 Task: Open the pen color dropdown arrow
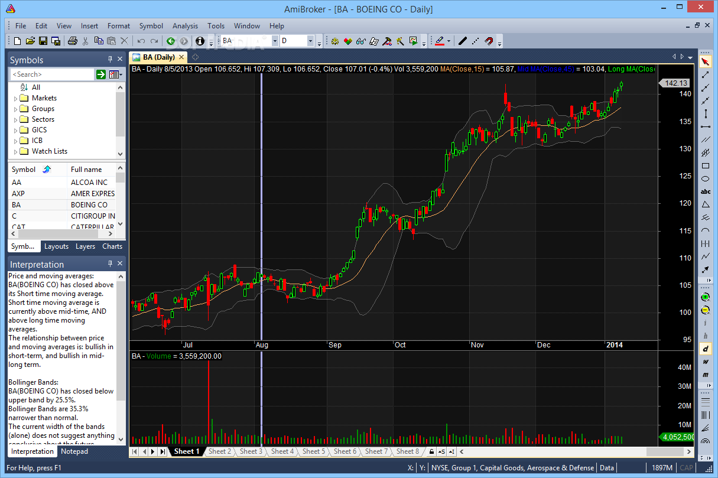[x=449, y=41]
